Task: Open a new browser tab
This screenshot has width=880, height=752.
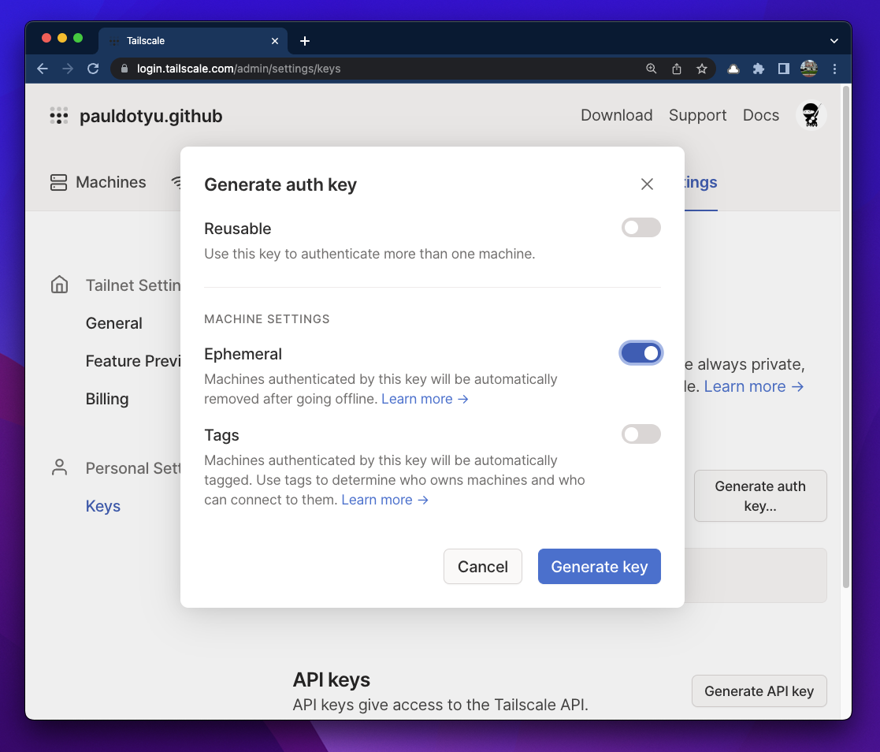Action: (305, 41)
